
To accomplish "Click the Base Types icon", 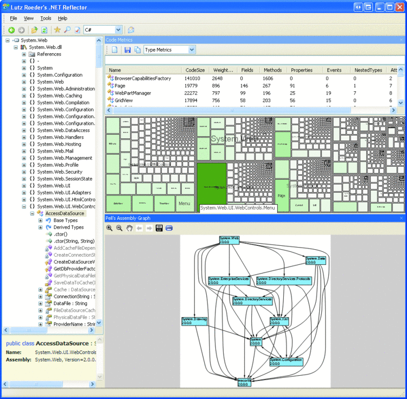I will pos(48,220).
